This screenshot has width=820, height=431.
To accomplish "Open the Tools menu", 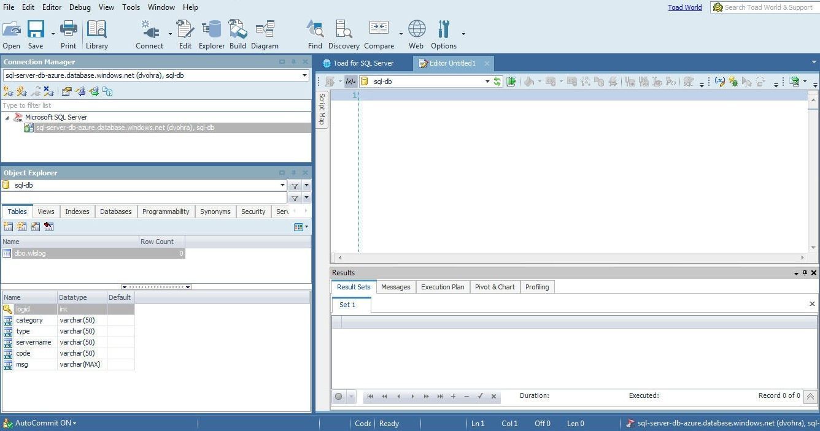I will [131, 7].
